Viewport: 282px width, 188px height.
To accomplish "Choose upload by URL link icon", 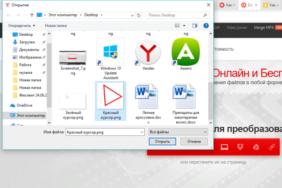I will [x=272, y=147].
